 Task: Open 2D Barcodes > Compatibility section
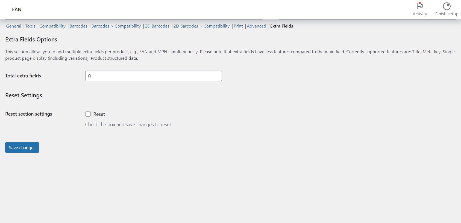click(202, 26)
